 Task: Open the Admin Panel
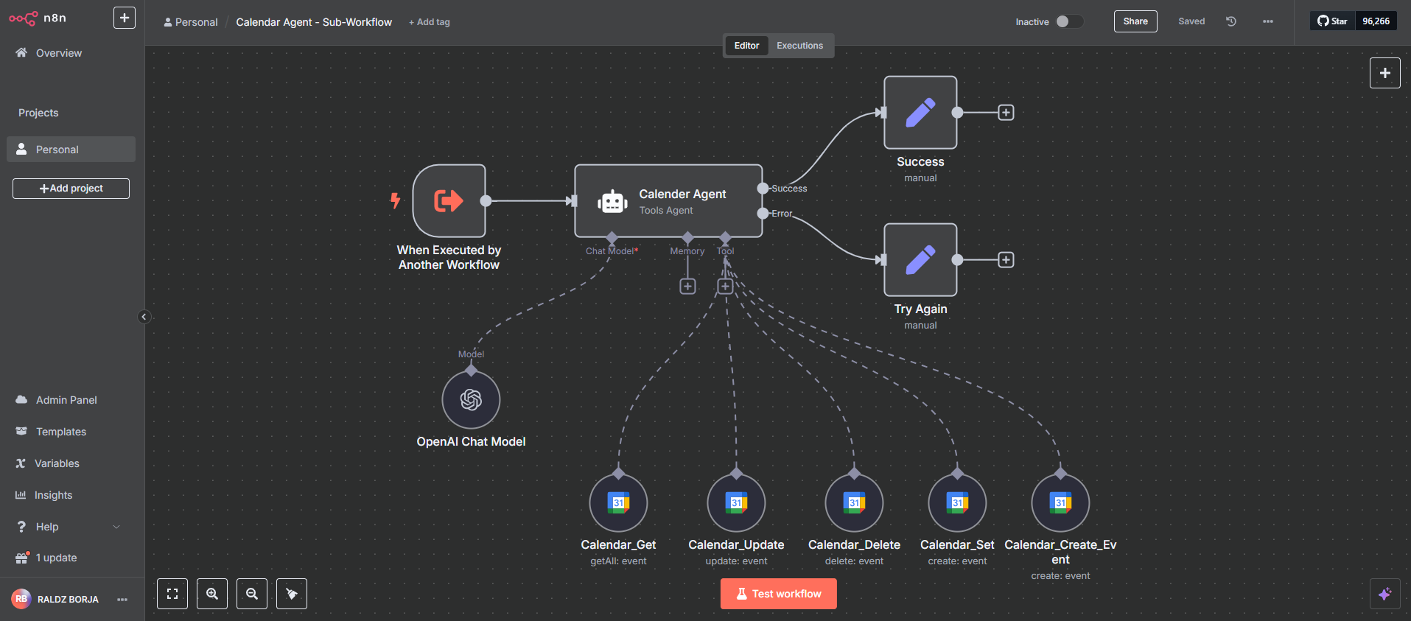click(66, 400)
